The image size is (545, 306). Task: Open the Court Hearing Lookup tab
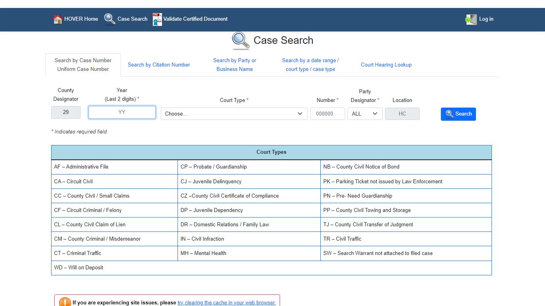[x=386, y=65]
